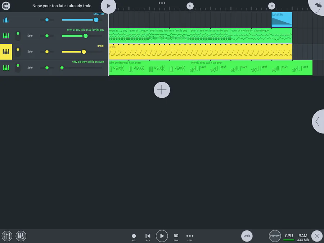
Task: Click the fruit logo at top right corner
Action: 318,6
